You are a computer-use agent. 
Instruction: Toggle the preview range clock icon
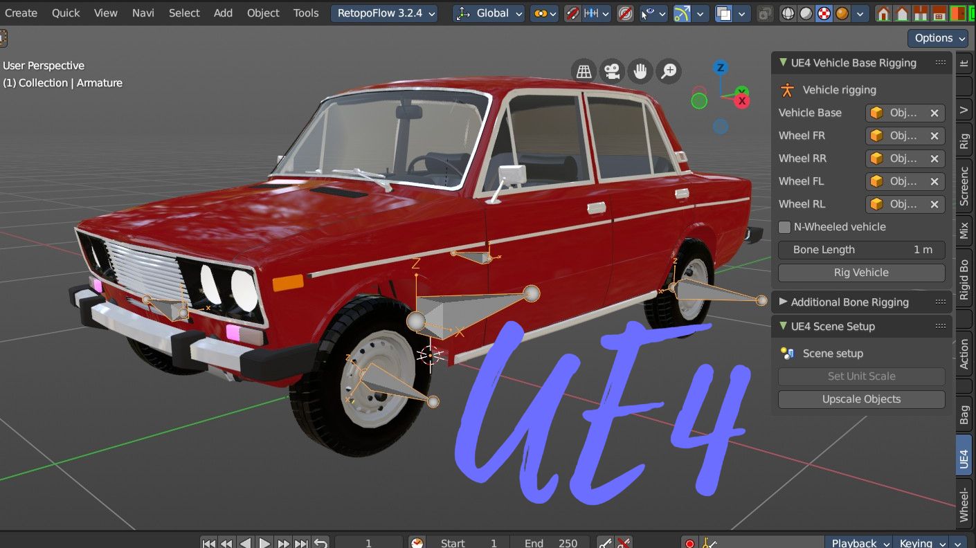point(417,543)
